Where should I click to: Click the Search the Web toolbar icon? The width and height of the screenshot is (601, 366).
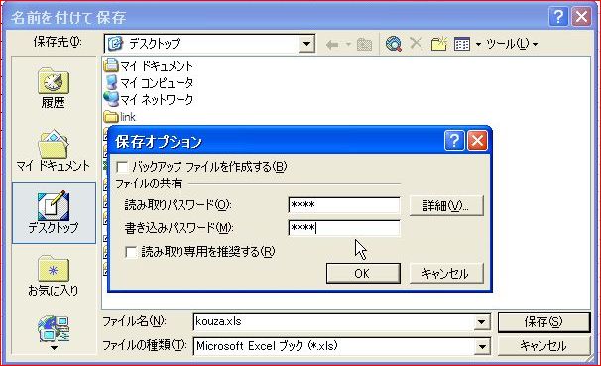pyautogui.click(x=394, y=45)
